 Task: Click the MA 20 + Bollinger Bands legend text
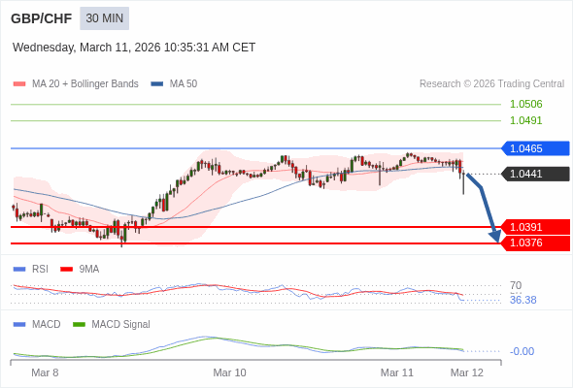point(85,84)
